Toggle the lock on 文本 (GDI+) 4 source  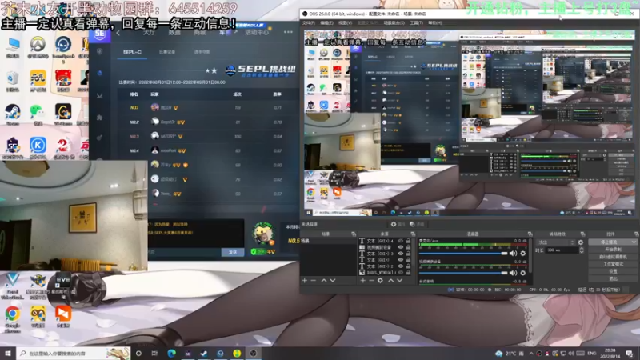(408, 242)
